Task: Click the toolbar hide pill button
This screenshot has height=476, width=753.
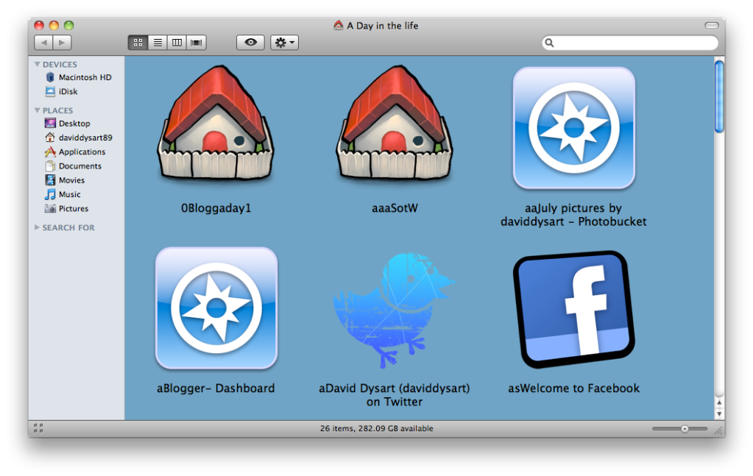Action: pyautogui.click(x=711, y=25)
